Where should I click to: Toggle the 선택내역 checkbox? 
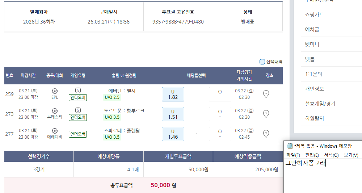(x=262, y=62)
